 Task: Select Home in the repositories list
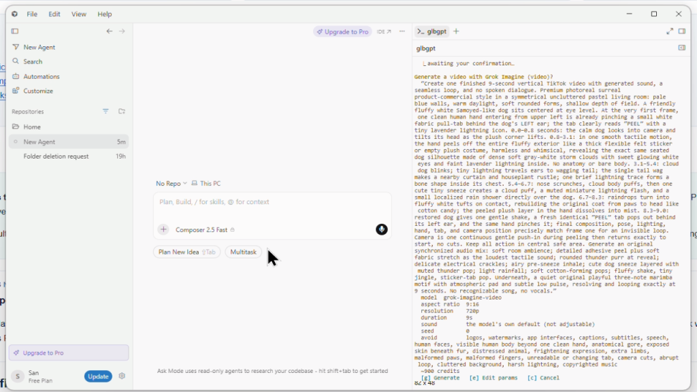pos(69,127)
